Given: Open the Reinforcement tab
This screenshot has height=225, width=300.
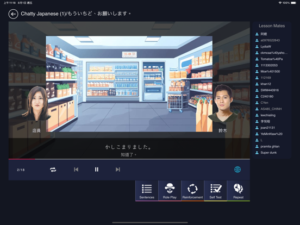Looking at the screenshot, I should (x=192, y=191).
